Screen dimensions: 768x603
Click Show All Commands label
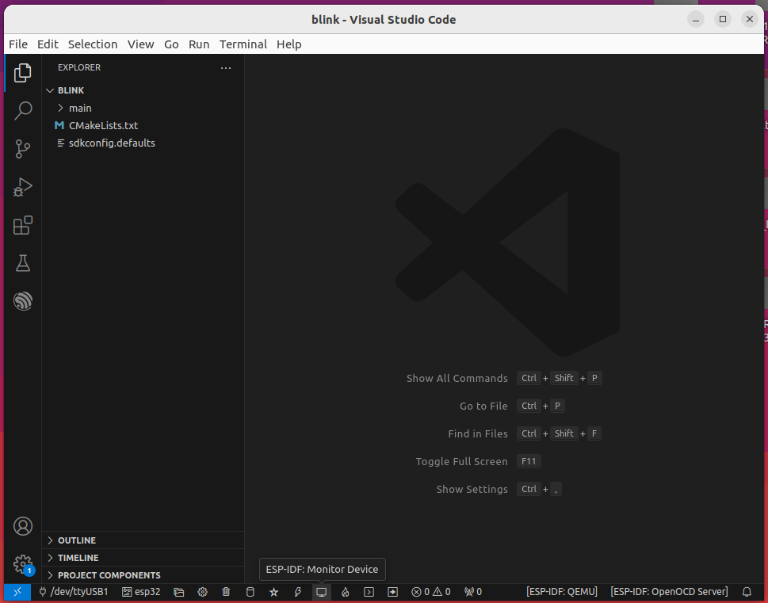(457, 378)
